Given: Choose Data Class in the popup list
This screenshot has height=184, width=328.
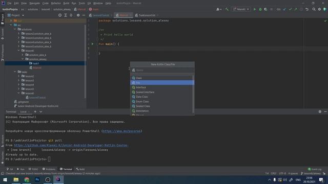Looking at the screenshot, I should [162, 97].
